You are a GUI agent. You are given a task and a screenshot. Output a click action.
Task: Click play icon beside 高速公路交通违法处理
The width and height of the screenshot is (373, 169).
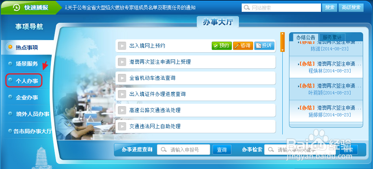click(x=122, y=110)
